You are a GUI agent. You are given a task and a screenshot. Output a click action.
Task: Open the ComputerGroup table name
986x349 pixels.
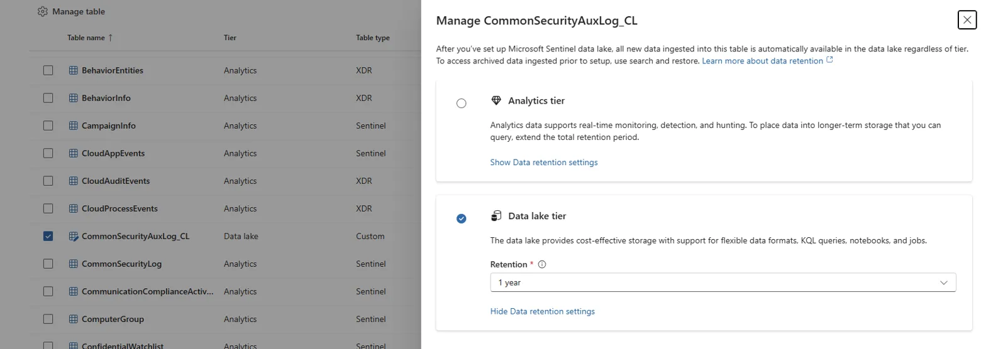tap(113, 319)
